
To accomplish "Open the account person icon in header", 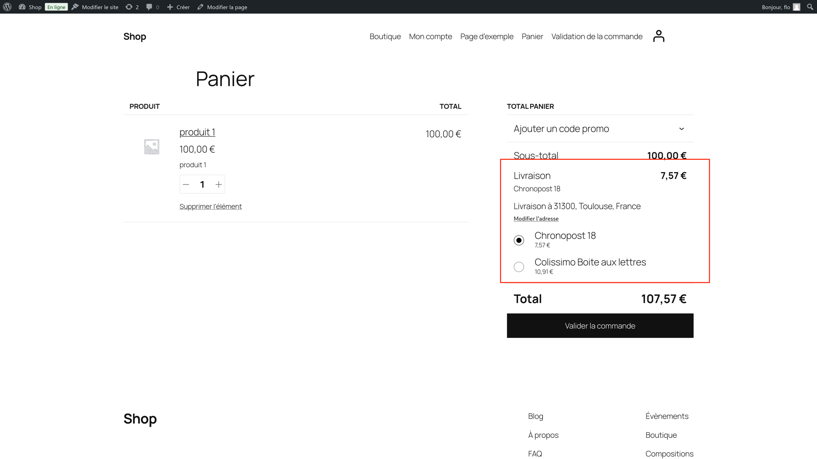I will pos(658,36).
